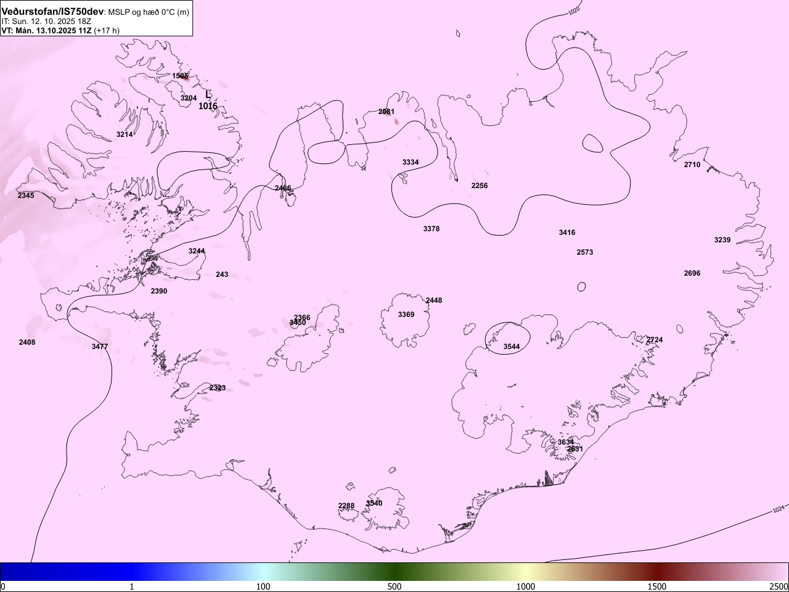Image resolution: width=789 pixels, height=592 pixels.
Task: Click the 1024 isobar label at bottom right
Action: (x=779, y=509)
